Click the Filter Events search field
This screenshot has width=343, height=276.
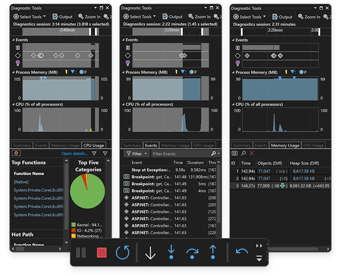181,154
